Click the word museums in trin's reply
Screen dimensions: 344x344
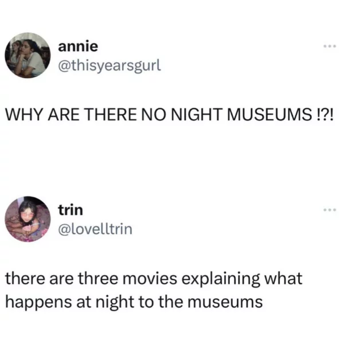(x=225, y=303)
